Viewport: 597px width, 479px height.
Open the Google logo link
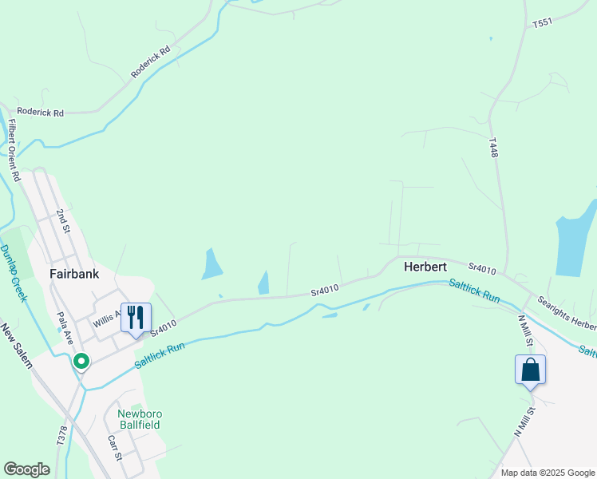pyautogui.click(x=26, y=469)
